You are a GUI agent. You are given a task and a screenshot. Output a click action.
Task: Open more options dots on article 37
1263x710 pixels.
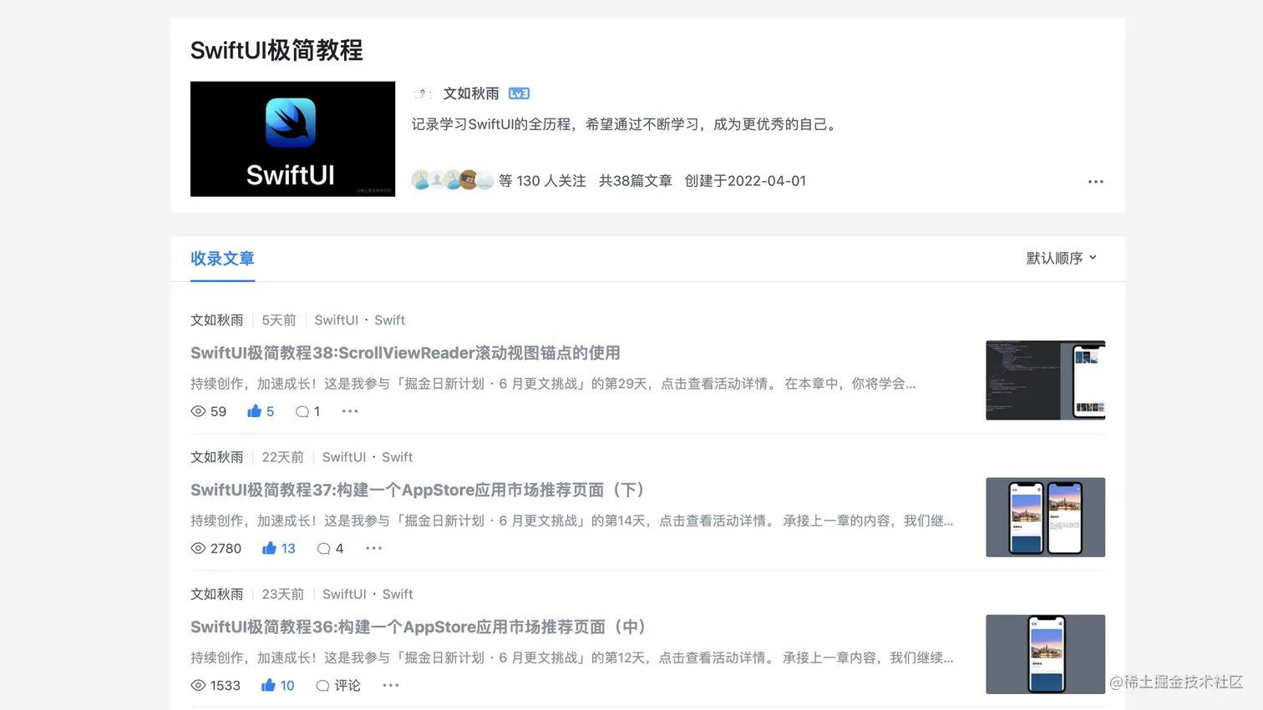(373, 548)
